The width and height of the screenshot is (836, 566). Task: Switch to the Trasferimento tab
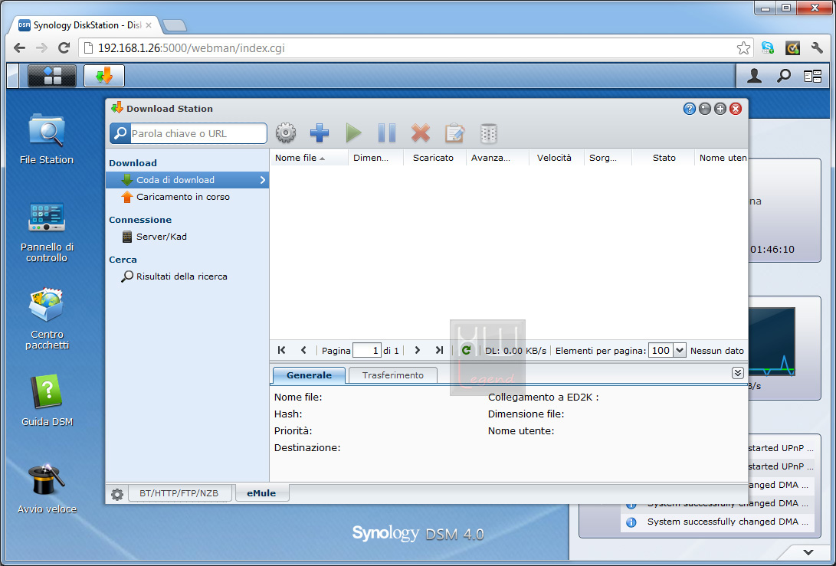(393, 375)
